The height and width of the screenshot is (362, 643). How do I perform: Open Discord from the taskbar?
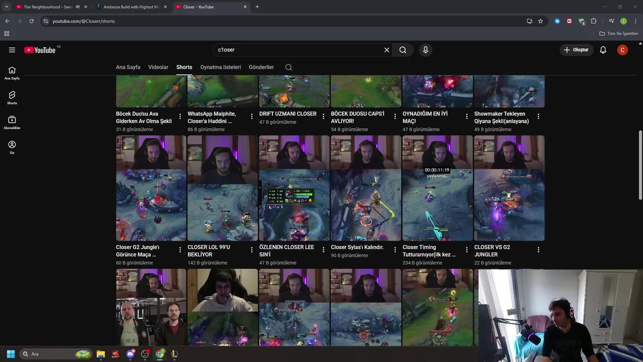[131, 354]
